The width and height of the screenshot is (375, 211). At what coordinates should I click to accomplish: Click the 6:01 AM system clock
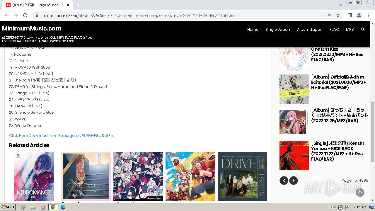click(360, 207)
